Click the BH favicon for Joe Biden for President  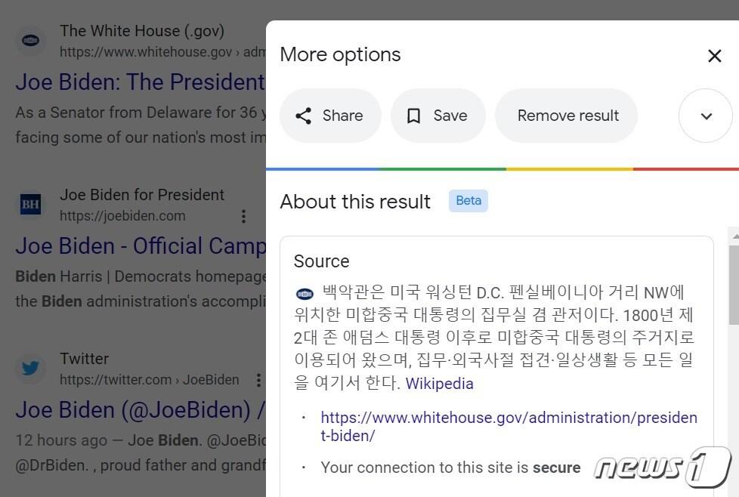(x=30, y=204)
